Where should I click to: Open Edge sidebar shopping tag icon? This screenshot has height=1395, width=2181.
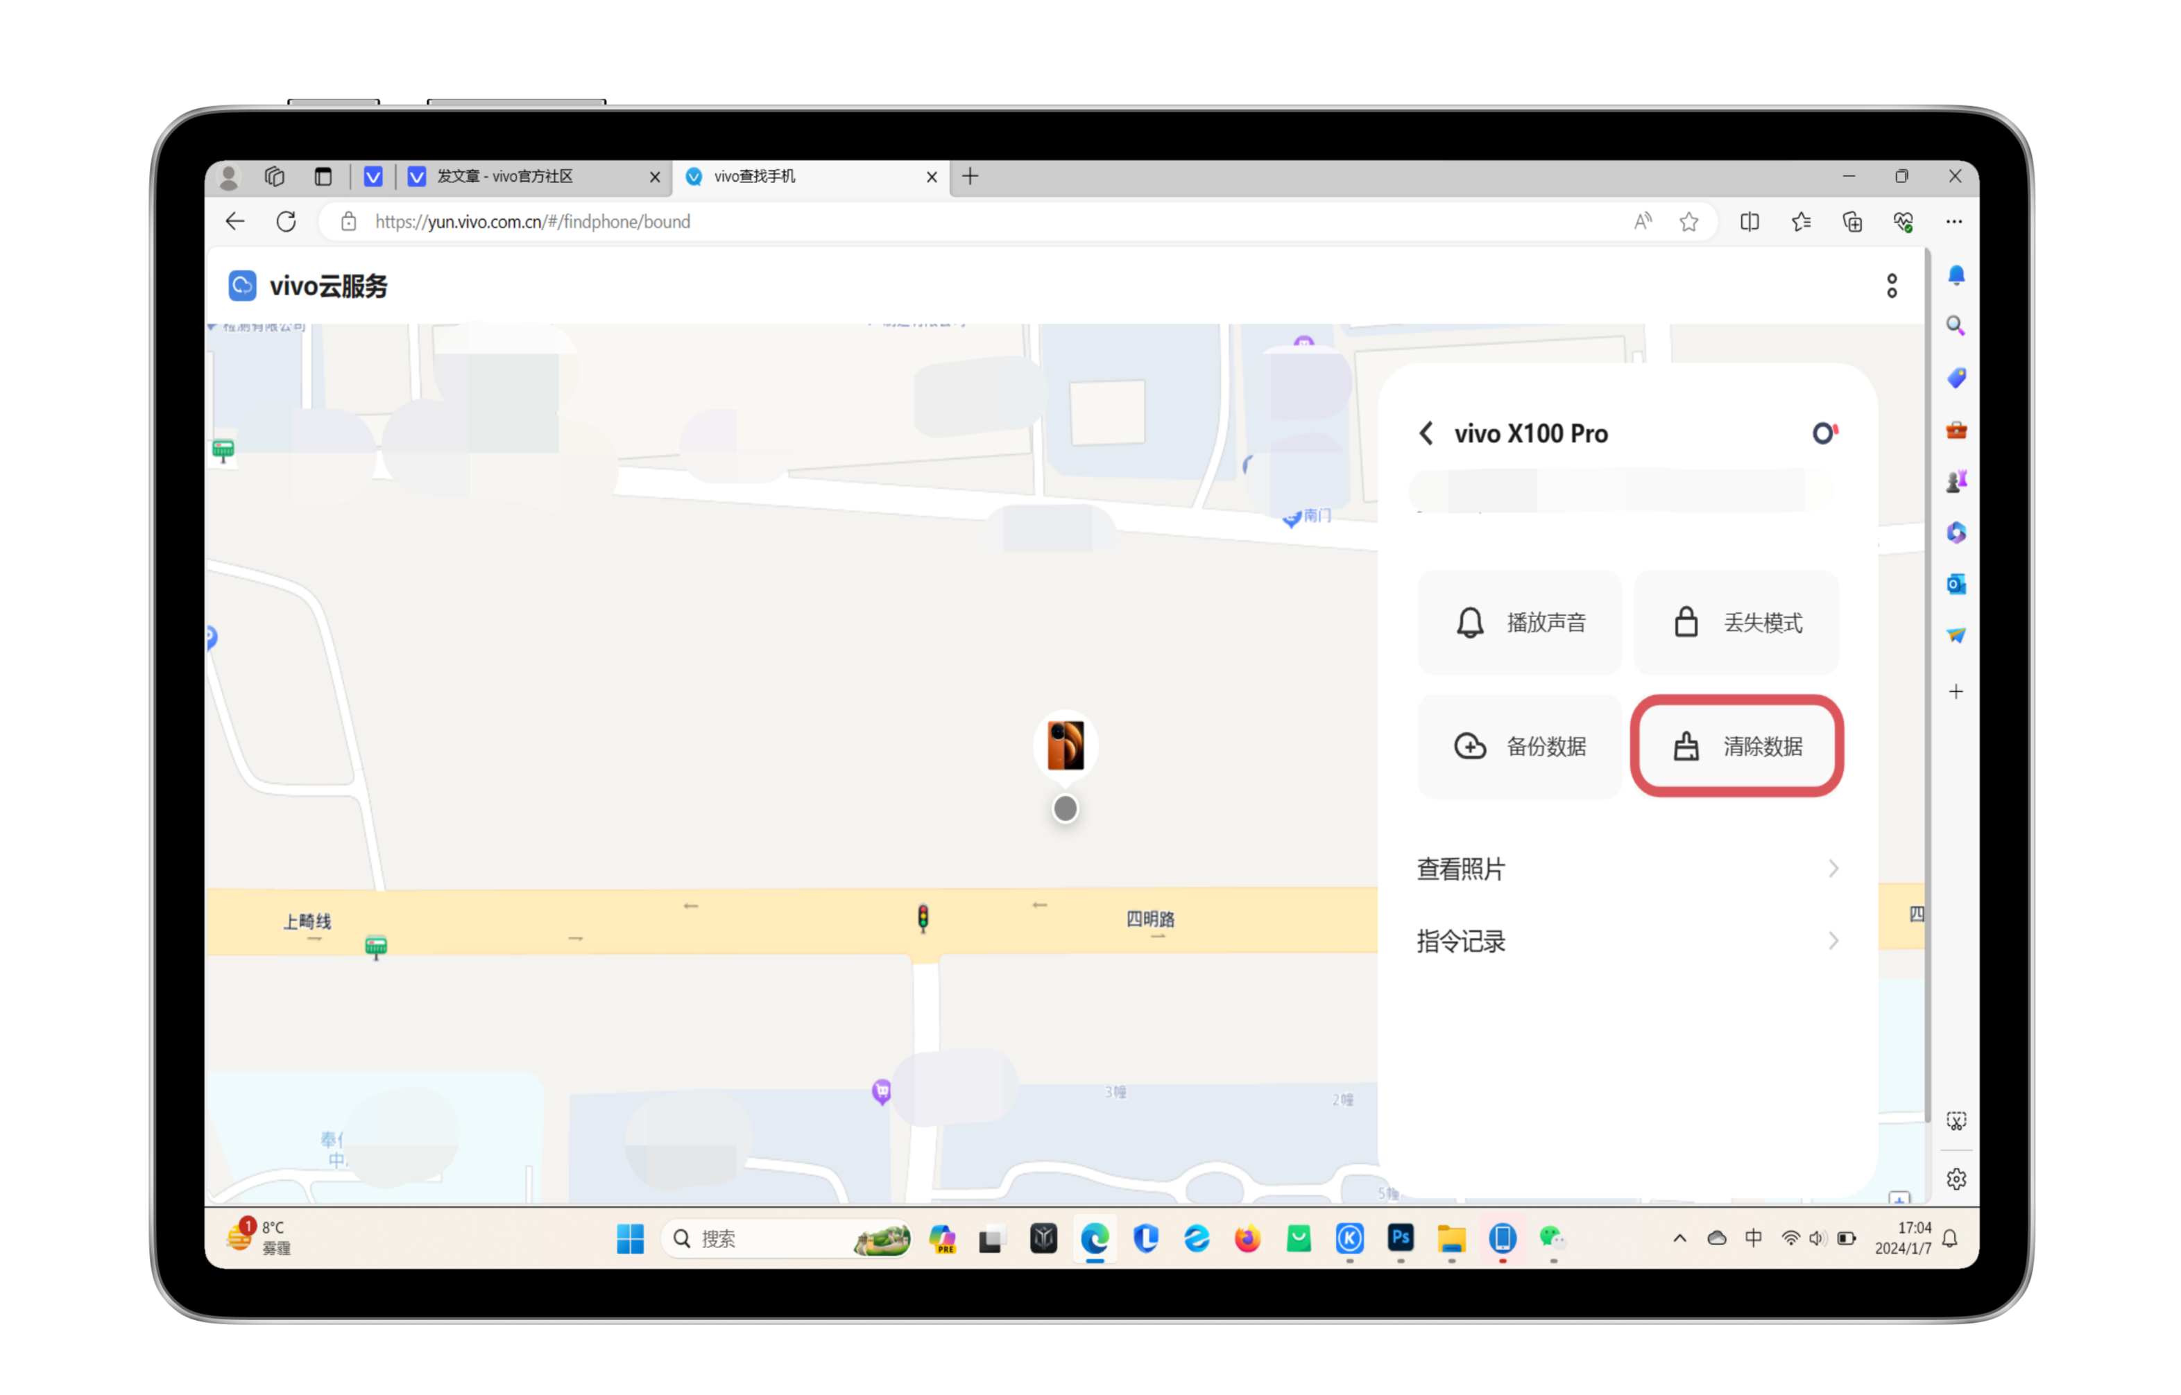point(1956,378)
